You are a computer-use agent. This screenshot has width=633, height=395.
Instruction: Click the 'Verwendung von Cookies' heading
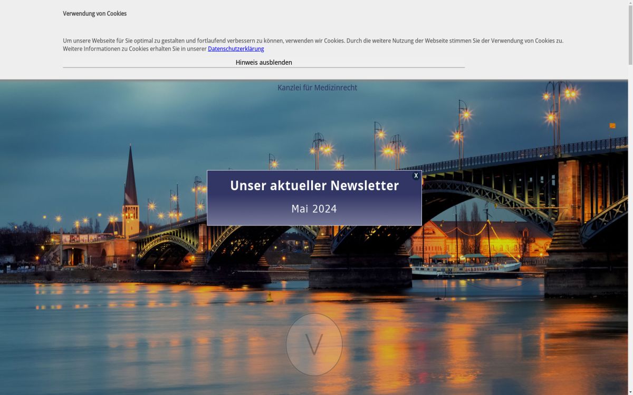coord(94,14)
